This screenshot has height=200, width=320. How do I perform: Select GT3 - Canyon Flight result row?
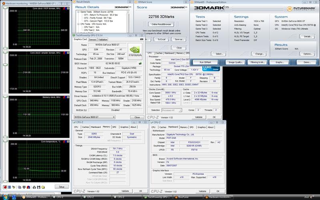(x=98, y=21)
